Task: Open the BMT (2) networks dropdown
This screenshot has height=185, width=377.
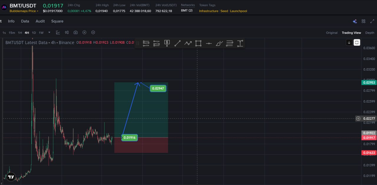Action: coord(187,11)
